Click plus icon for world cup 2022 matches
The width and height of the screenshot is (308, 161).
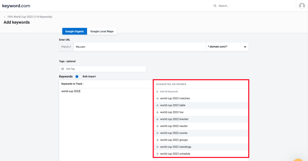click(157, 98)
